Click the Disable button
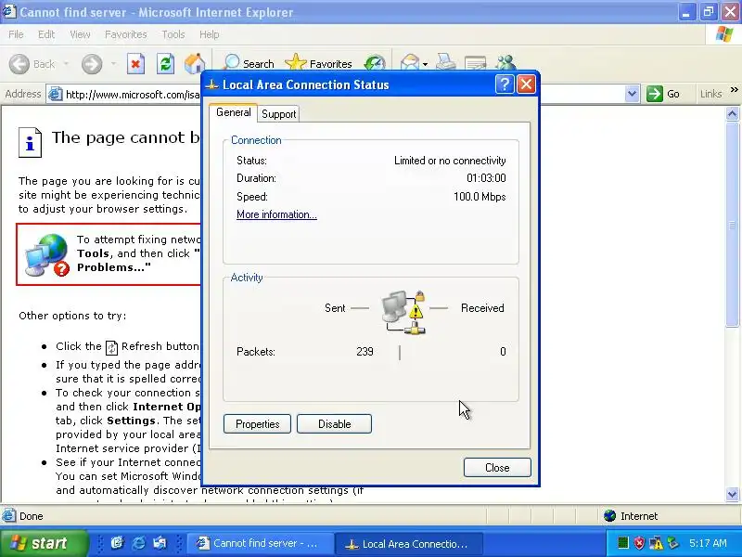This screenshot has width=742, height=557. [x=335, y=424]
